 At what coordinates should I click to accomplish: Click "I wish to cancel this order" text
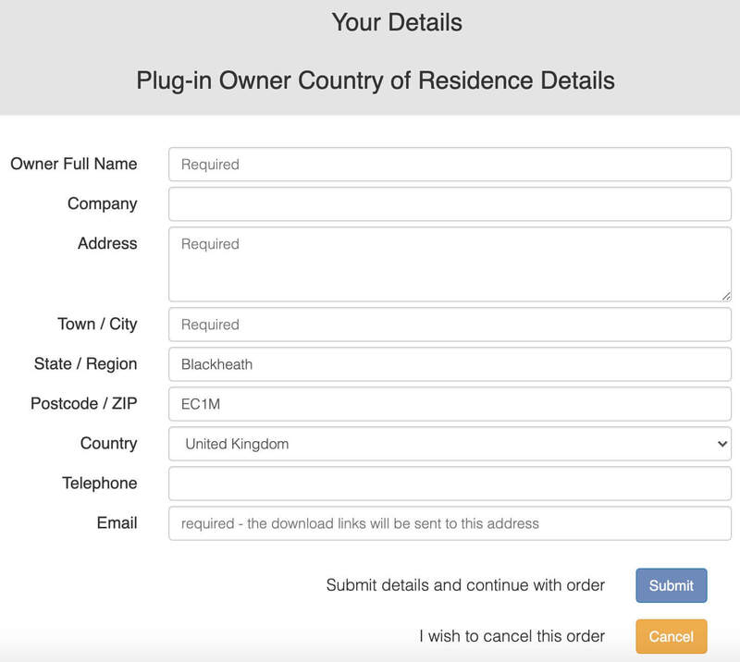(x=512, y=636)
